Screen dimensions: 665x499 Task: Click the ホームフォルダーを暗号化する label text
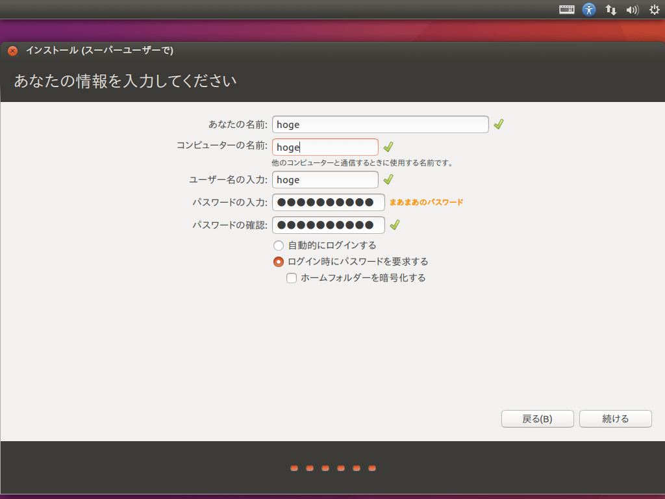[x=363, y=278]
